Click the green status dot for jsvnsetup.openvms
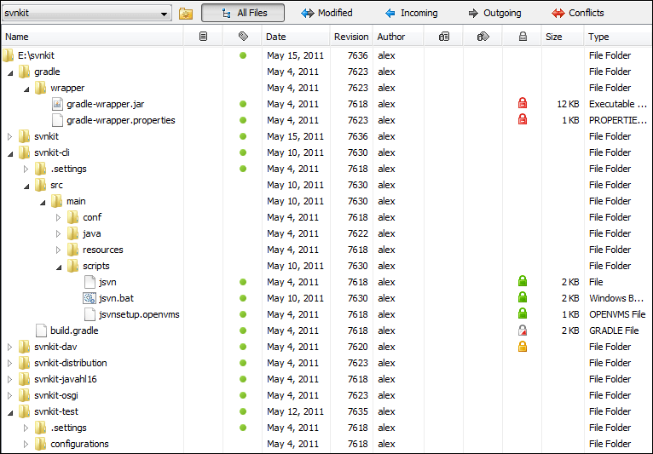Image resolution: width=653 pixels, height=454 pixels. 243,314
